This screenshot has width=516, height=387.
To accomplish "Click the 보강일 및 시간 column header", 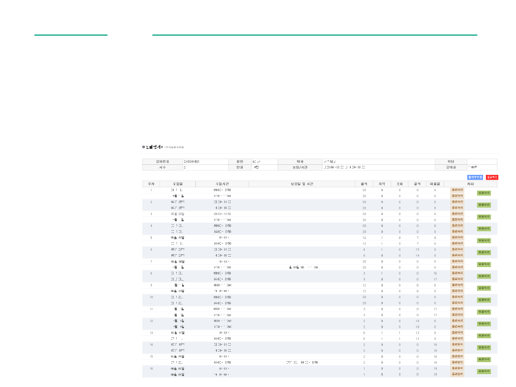I will pos(301,184).
